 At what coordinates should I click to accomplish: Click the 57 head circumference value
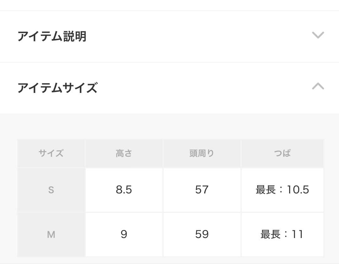[x=202, y=189]
